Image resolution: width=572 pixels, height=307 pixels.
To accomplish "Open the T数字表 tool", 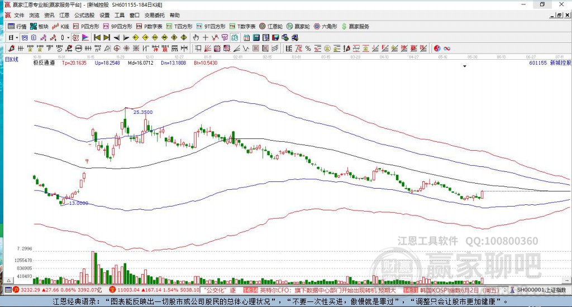I will pyautogui.click(x=242, y=26).
